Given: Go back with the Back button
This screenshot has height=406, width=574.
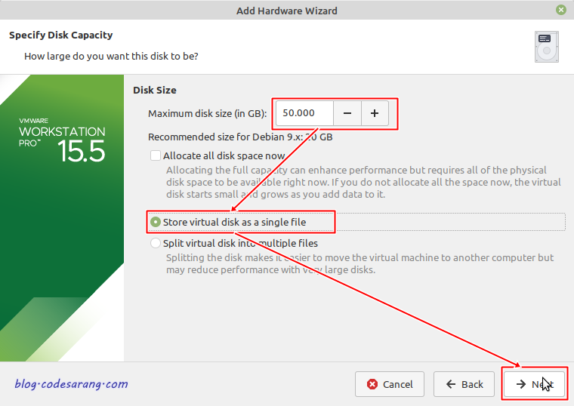Looking at the screenshot, I should click(464, 384).
